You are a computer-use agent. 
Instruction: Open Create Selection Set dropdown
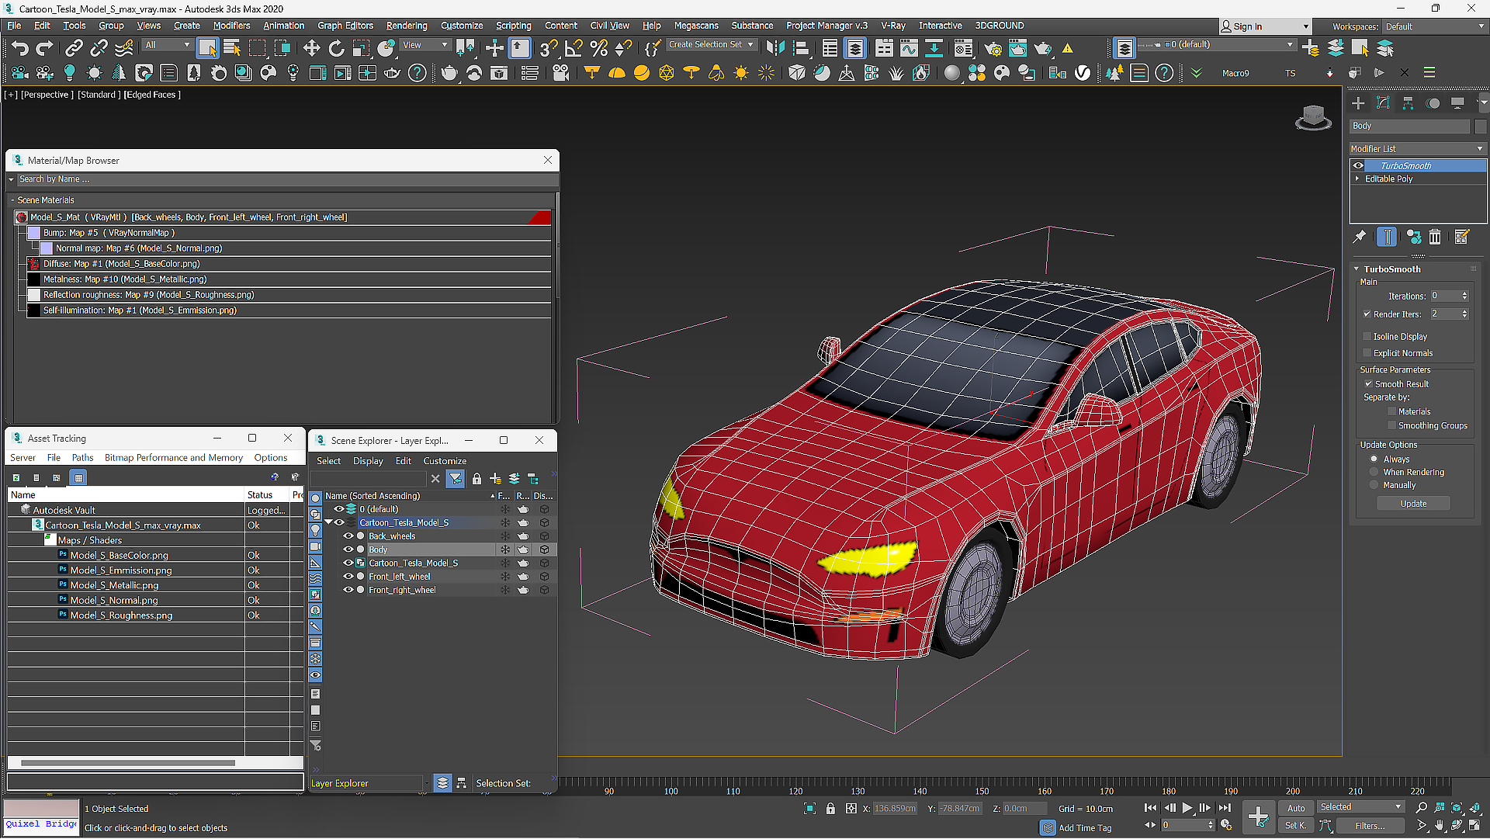(x=712, y=45)
